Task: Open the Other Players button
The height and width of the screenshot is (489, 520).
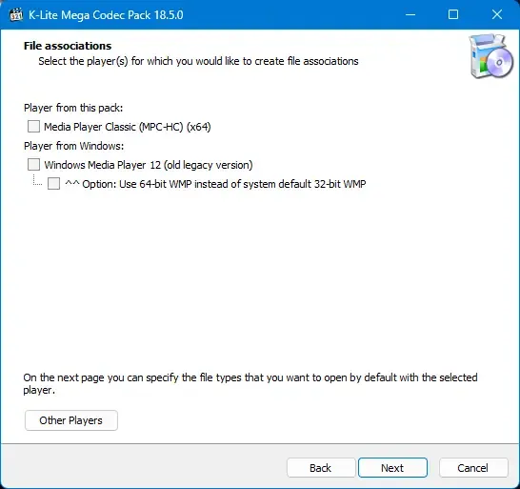Action: pos(71,420)
